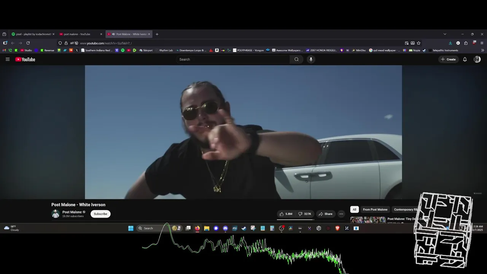Open the syd mead wallpaper bookmark
Viewport: 487px width, 274px height.
[x=385, y=50]
